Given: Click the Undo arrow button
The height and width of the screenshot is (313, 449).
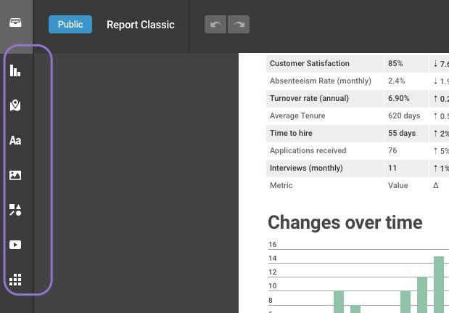Looking at the screenshot, I should pos(215,25).
